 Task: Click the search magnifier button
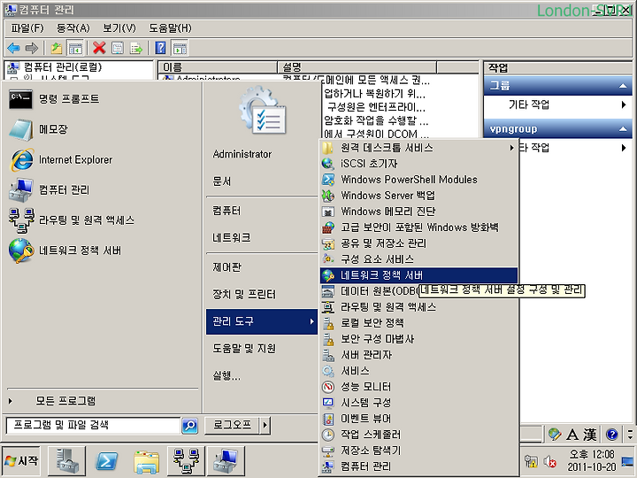[x=189, y=426]
